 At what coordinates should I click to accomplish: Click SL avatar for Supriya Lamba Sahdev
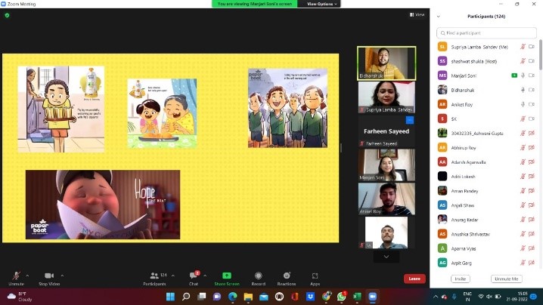442,47
